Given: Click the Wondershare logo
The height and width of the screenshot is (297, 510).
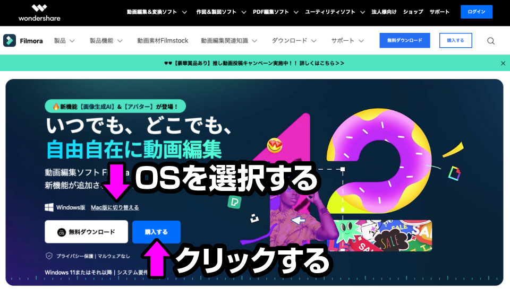Looking at the screenshot, I should pyautogui.click(x=39, y=13).
